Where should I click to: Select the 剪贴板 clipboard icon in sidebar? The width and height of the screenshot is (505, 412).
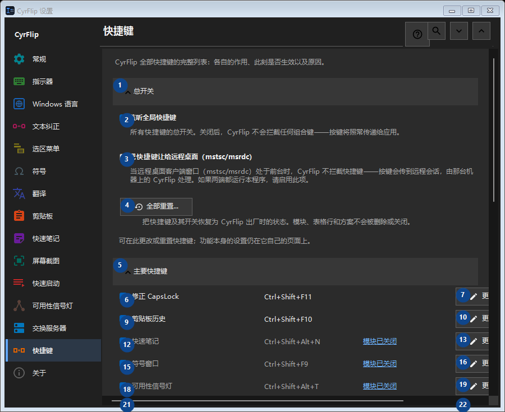pyautogui.click(x=19, y=216)
